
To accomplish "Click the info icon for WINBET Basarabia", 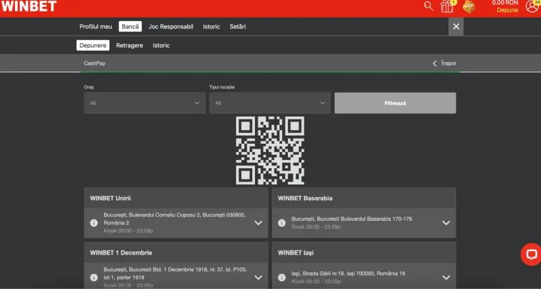I will [281, 223].
